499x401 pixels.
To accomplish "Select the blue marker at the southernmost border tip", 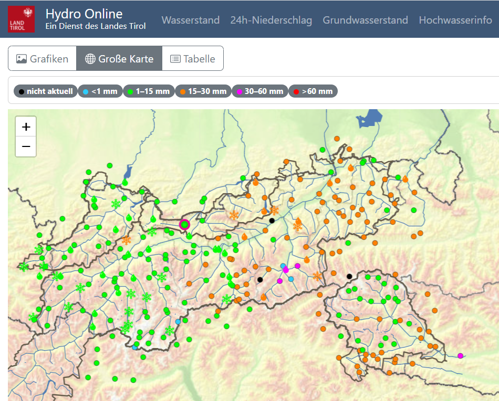I will tap(134, 347).
